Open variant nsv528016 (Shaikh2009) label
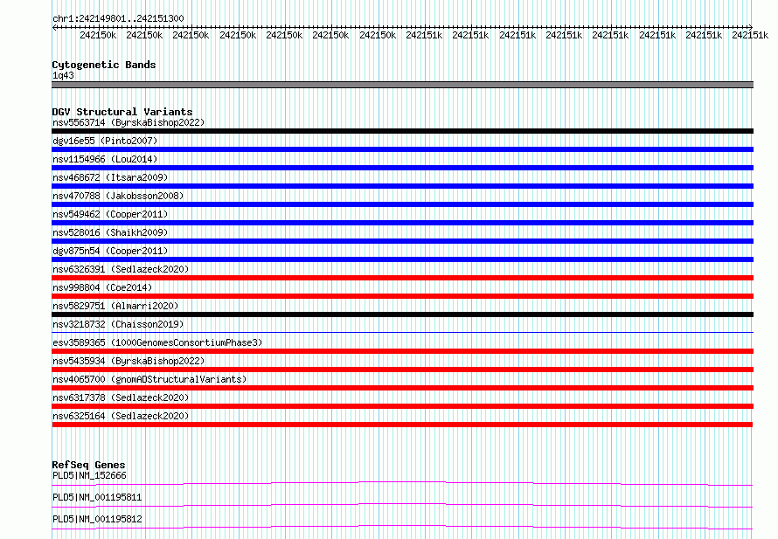This screenshot has width=778, height=539. 110,232
